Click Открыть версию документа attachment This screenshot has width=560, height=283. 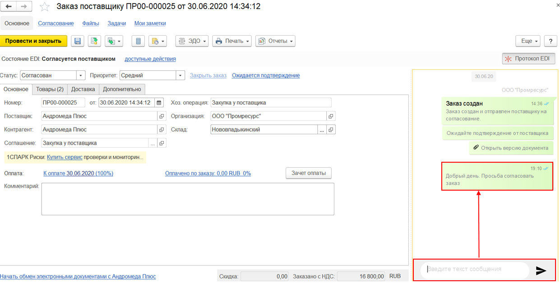511,148
